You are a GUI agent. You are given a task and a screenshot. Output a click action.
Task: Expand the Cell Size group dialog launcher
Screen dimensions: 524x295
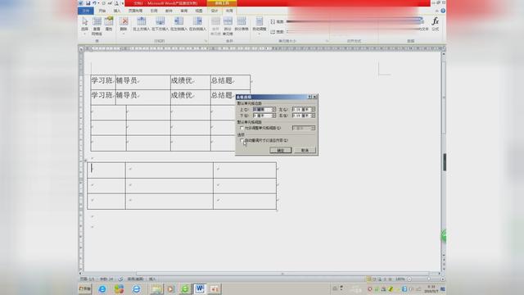click(x=327, y=41)
